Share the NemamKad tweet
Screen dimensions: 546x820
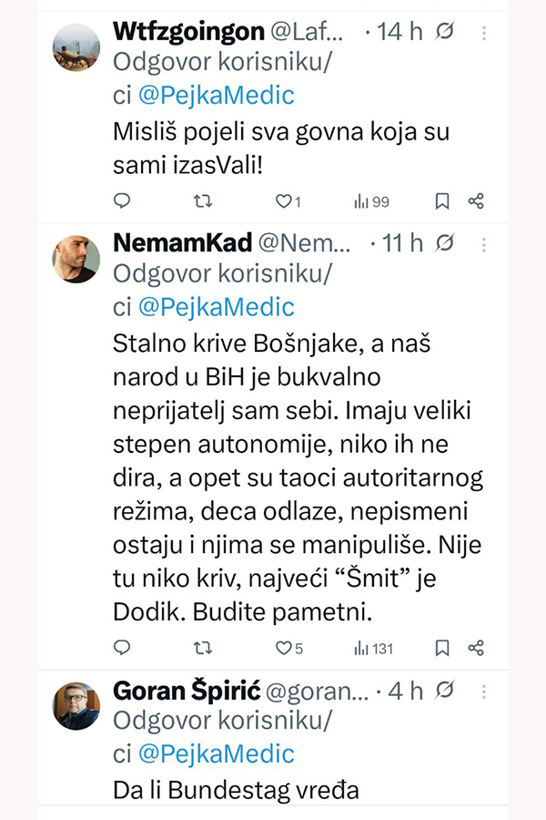(475, 648)
